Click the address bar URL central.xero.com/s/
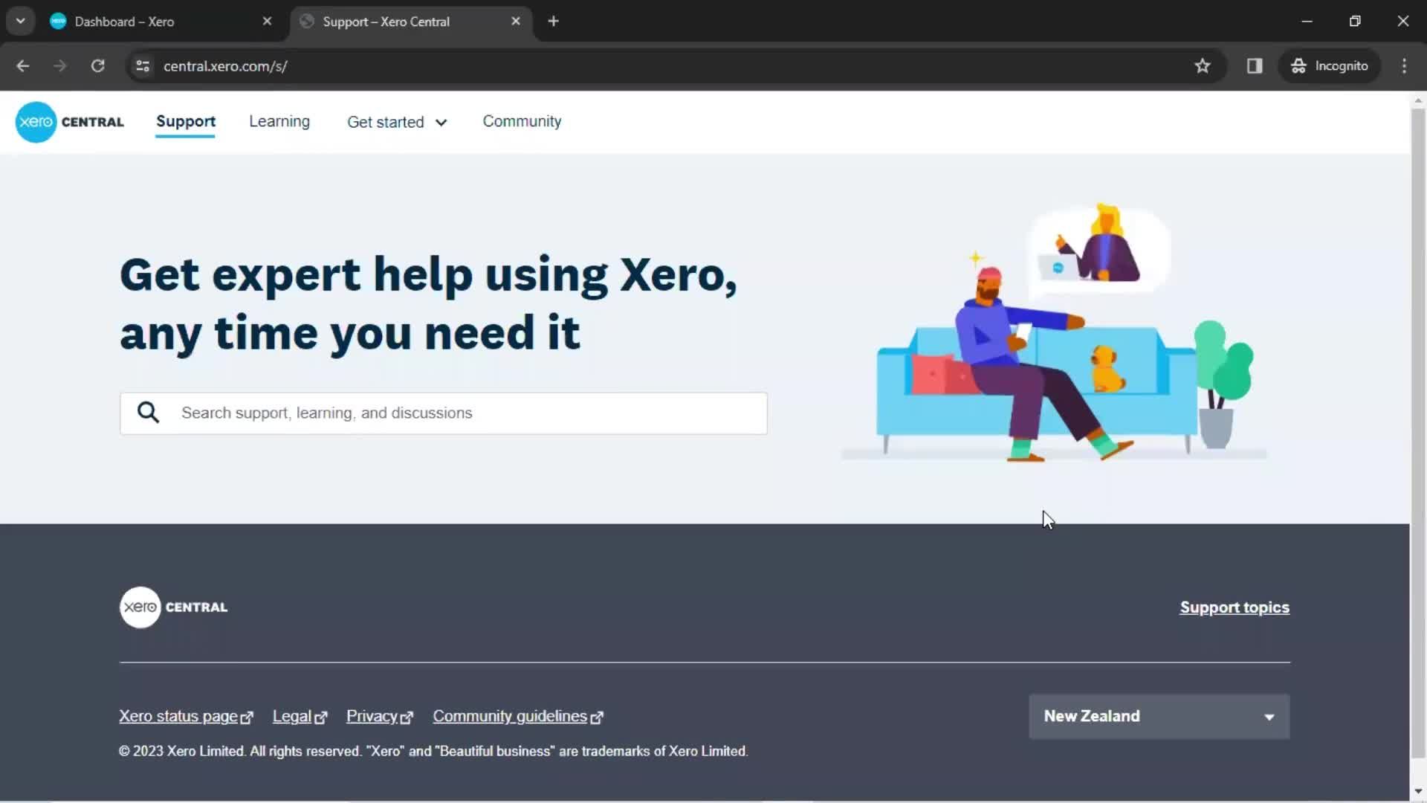Viewport: 1427px width, 803px height. [225, 66]
